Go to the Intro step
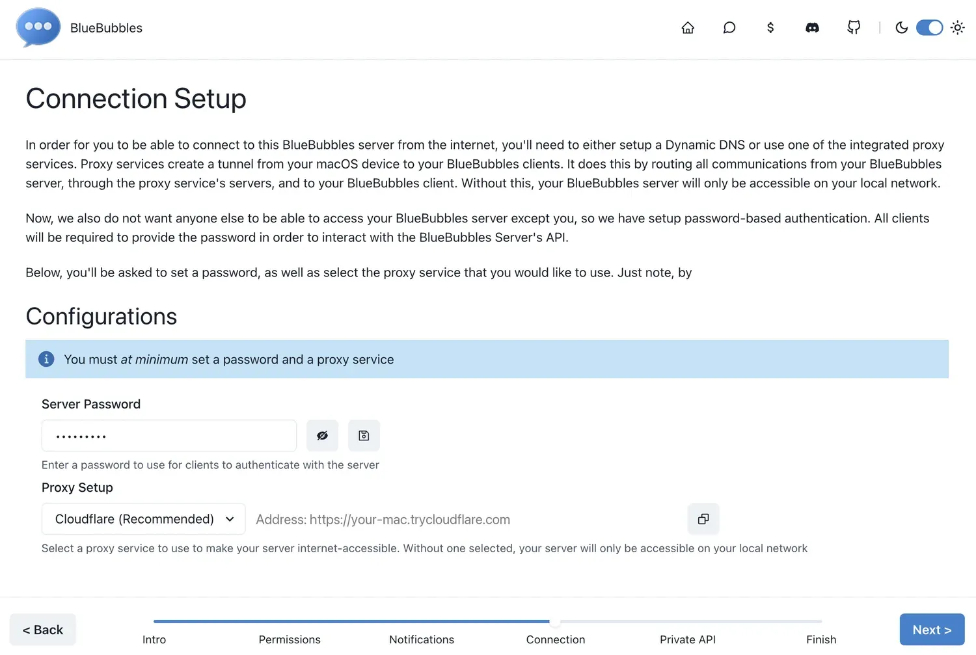 tap(154, 639)
